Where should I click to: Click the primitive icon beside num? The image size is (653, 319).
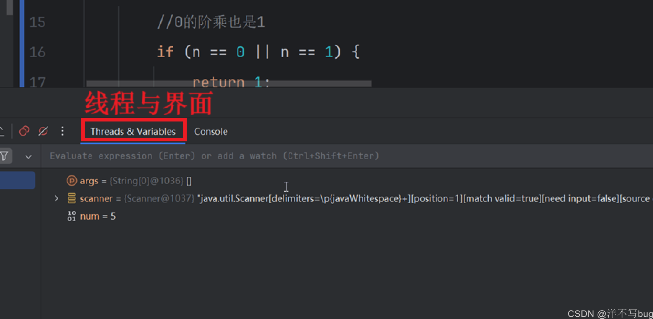tap(72, 216)
